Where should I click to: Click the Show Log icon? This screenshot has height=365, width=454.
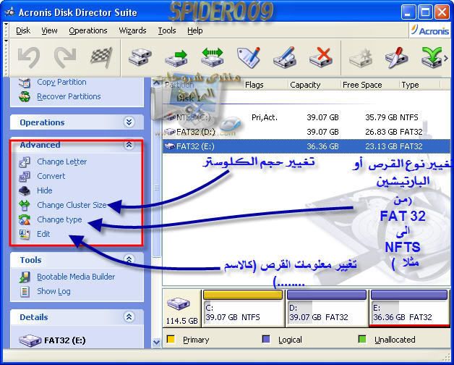25,291
